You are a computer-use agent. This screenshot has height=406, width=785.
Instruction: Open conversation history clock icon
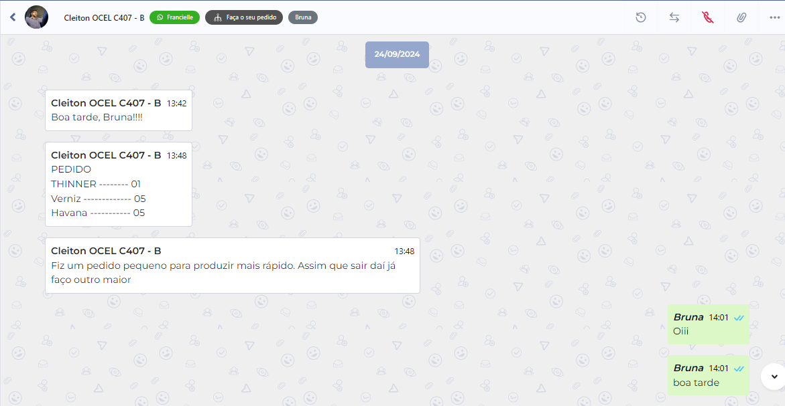(641, 17)
